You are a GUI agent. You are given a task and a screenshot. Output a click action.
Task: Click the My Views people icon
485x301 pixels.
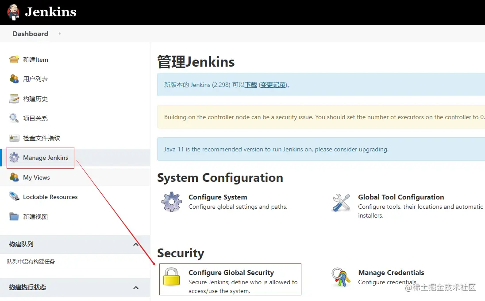14,177
